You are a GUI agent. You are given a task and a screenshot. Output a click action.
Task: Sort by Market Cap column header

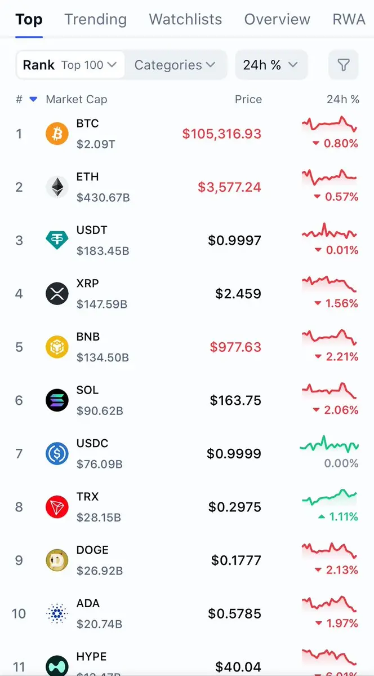click(x=76, y=99)
